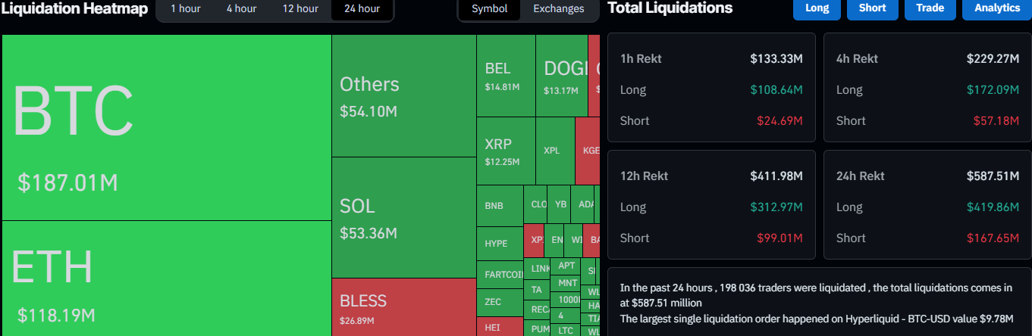Select the 24 hour timeframe tab
1032x336 pixels.
pos(362,9)
